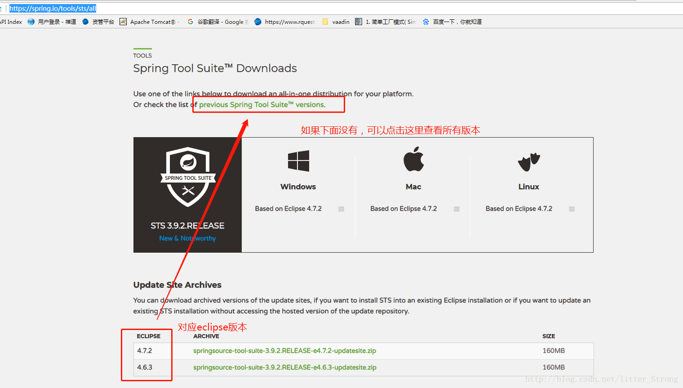Select the Linux platform heading
Image resolution: width=683 pixels, height=388 pixels.
click(x=529, y=187)
